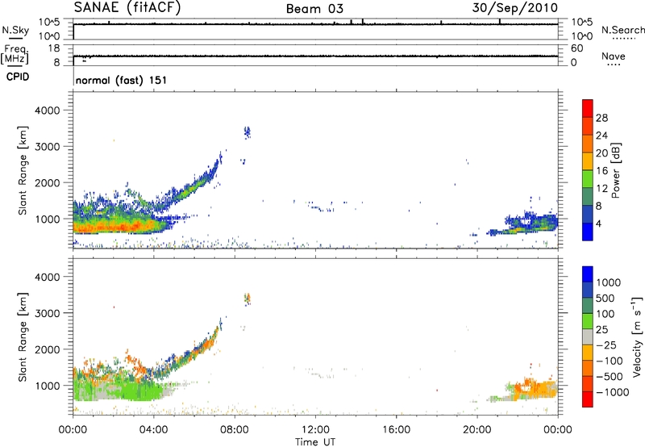Click the red bottom segment of Velocity colorbar

[588, 399]
